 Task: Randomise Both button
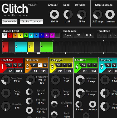tap(89, 35)
